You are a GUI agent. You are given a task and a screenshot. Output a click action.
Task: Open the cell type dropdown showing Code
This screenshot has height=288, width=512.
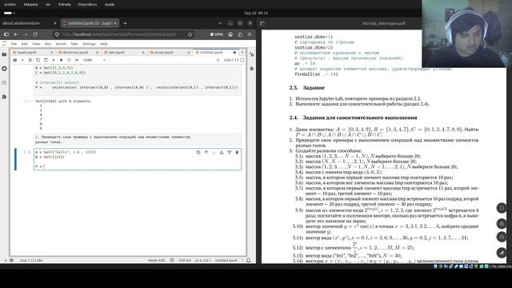[x=94, y=60]
